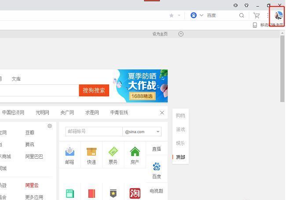The image size is (286, 200).
Task: Click the green window icon in bottom row
Action: [x=70, y=193]
